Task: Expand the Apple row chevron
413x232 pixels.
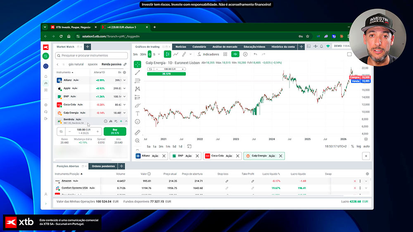Action: coord(125,88)
